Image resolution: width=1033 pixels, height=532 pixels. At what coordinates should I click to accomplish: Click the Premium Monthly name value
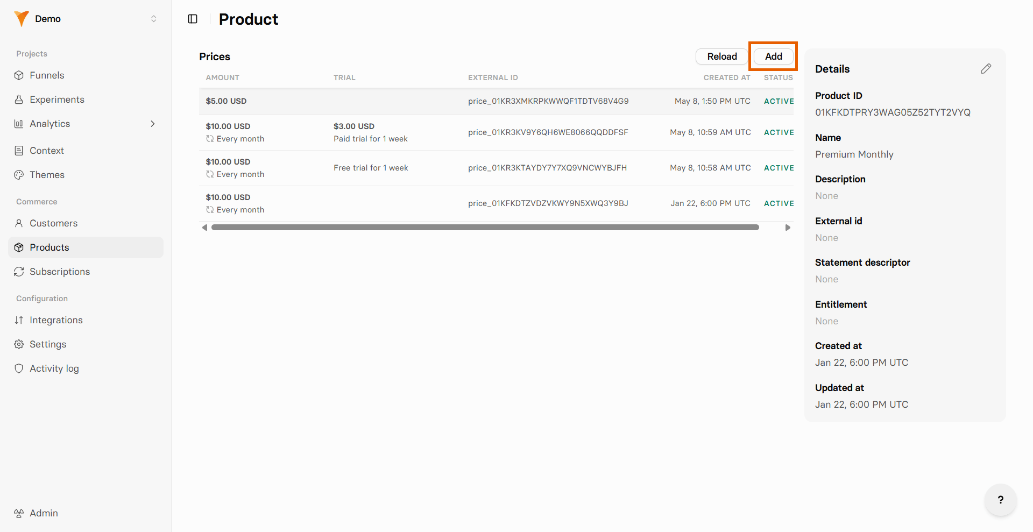click(x=854, y=154)
